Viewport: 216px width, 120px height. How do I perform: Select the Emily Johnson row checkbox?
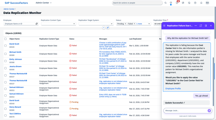5,61
